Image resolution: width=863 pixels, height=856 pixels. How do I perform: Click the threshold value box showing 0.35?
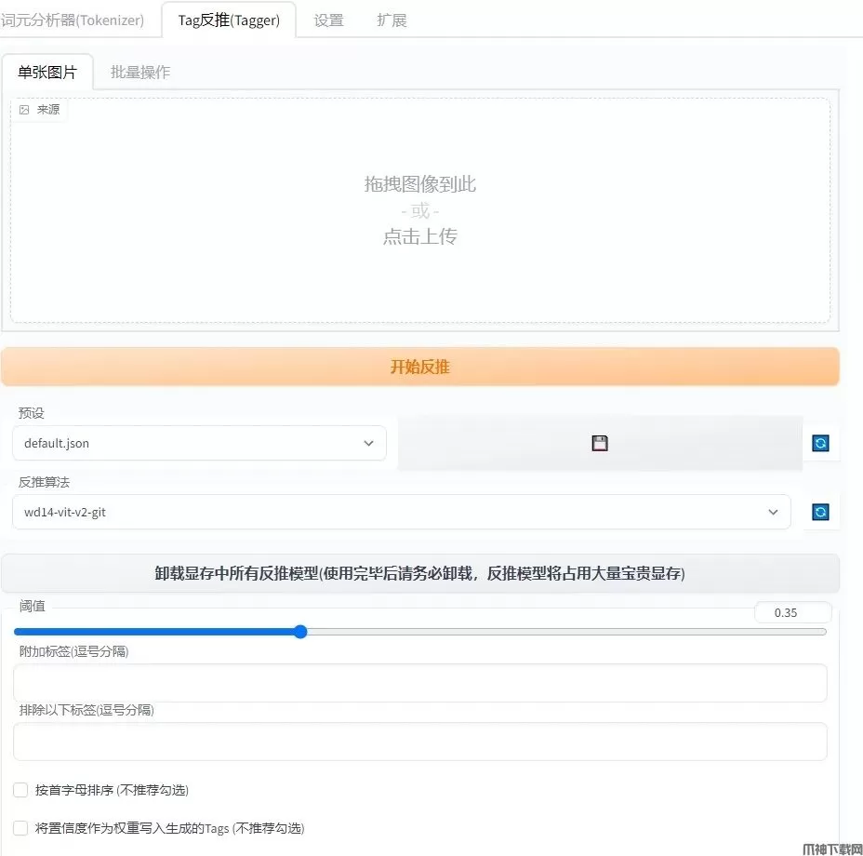[x=791, y=612]
